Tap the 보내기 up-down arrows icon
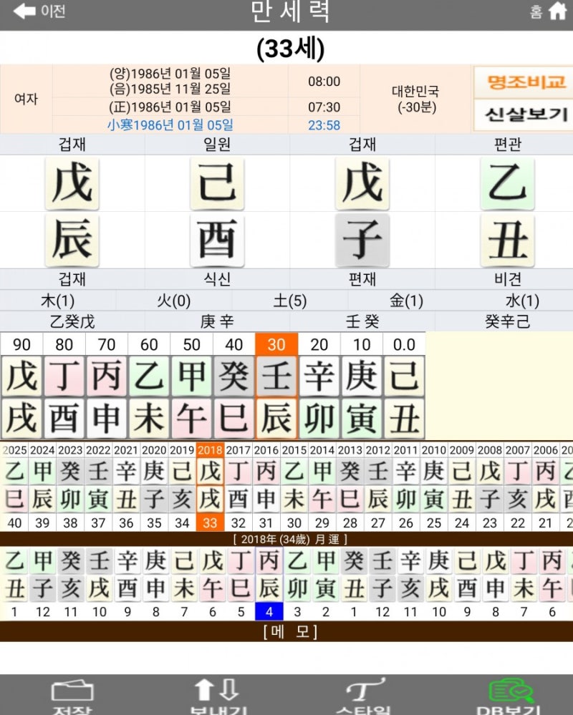 [x=217, y=689]
